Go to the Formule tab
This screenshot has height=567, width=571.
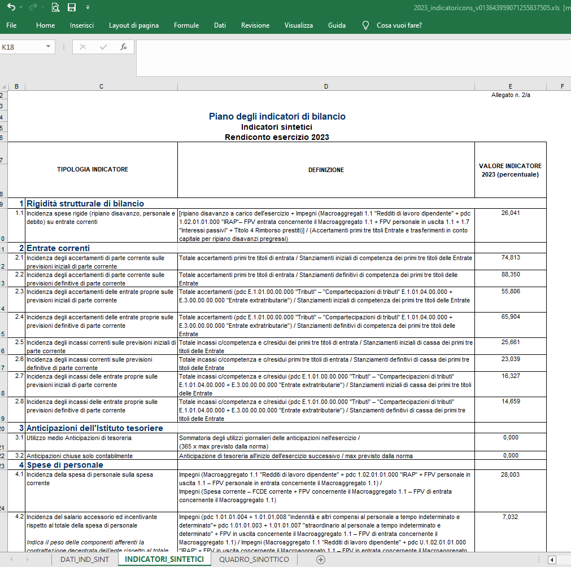coord(186,25)
